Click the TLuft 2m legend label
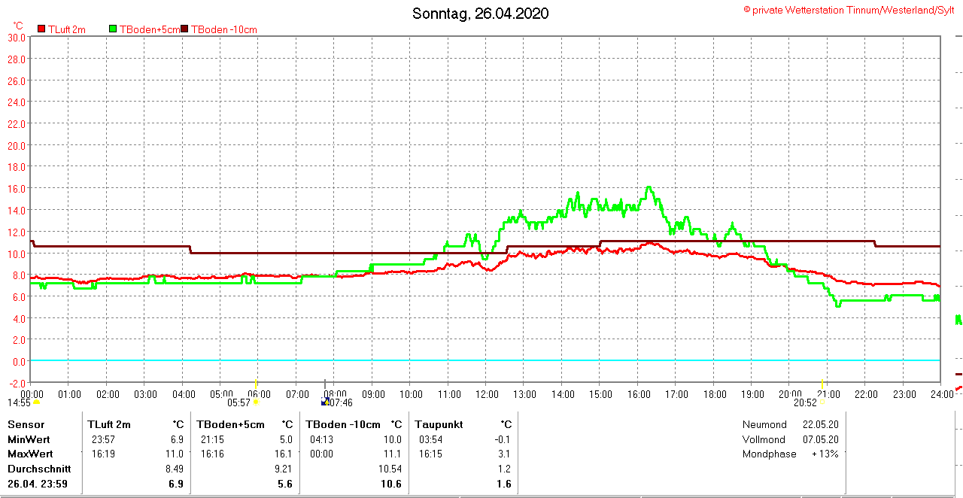 (67, 29)
